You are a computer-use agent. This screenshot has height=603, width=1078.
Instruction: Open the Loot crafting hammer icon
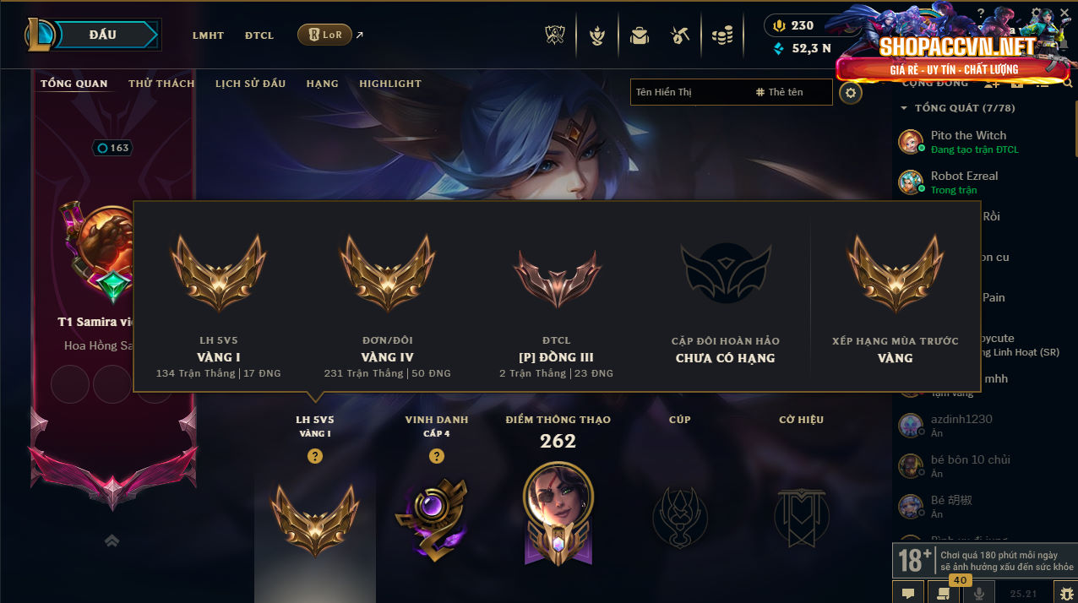[681, 35]
